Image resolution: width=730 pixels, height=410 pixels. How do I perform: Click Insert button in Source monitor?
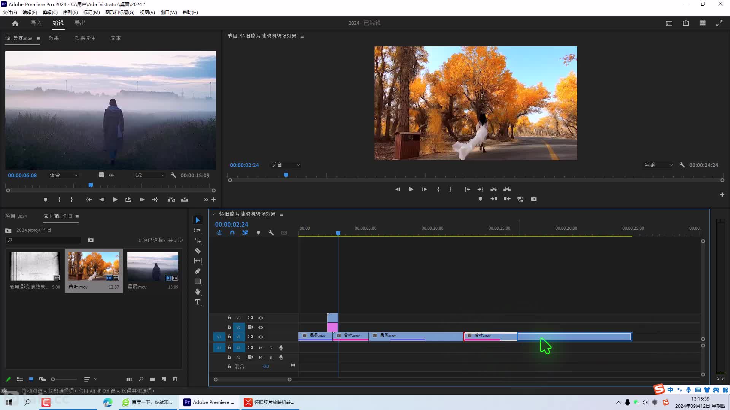(171, 199)
